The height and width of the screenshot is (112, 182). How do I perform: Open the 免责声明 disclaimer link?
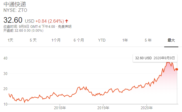(65, 27)
